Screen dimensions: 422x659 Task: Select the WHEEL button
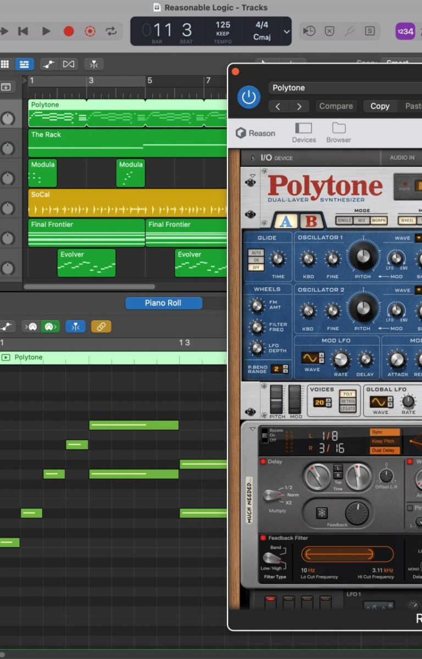408,221
